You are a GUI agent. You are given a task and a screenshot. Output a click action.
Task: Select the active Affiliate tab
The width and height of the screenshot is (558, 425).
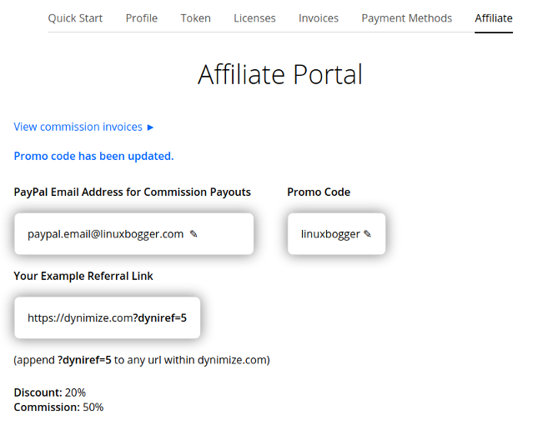tap(493, 18)
